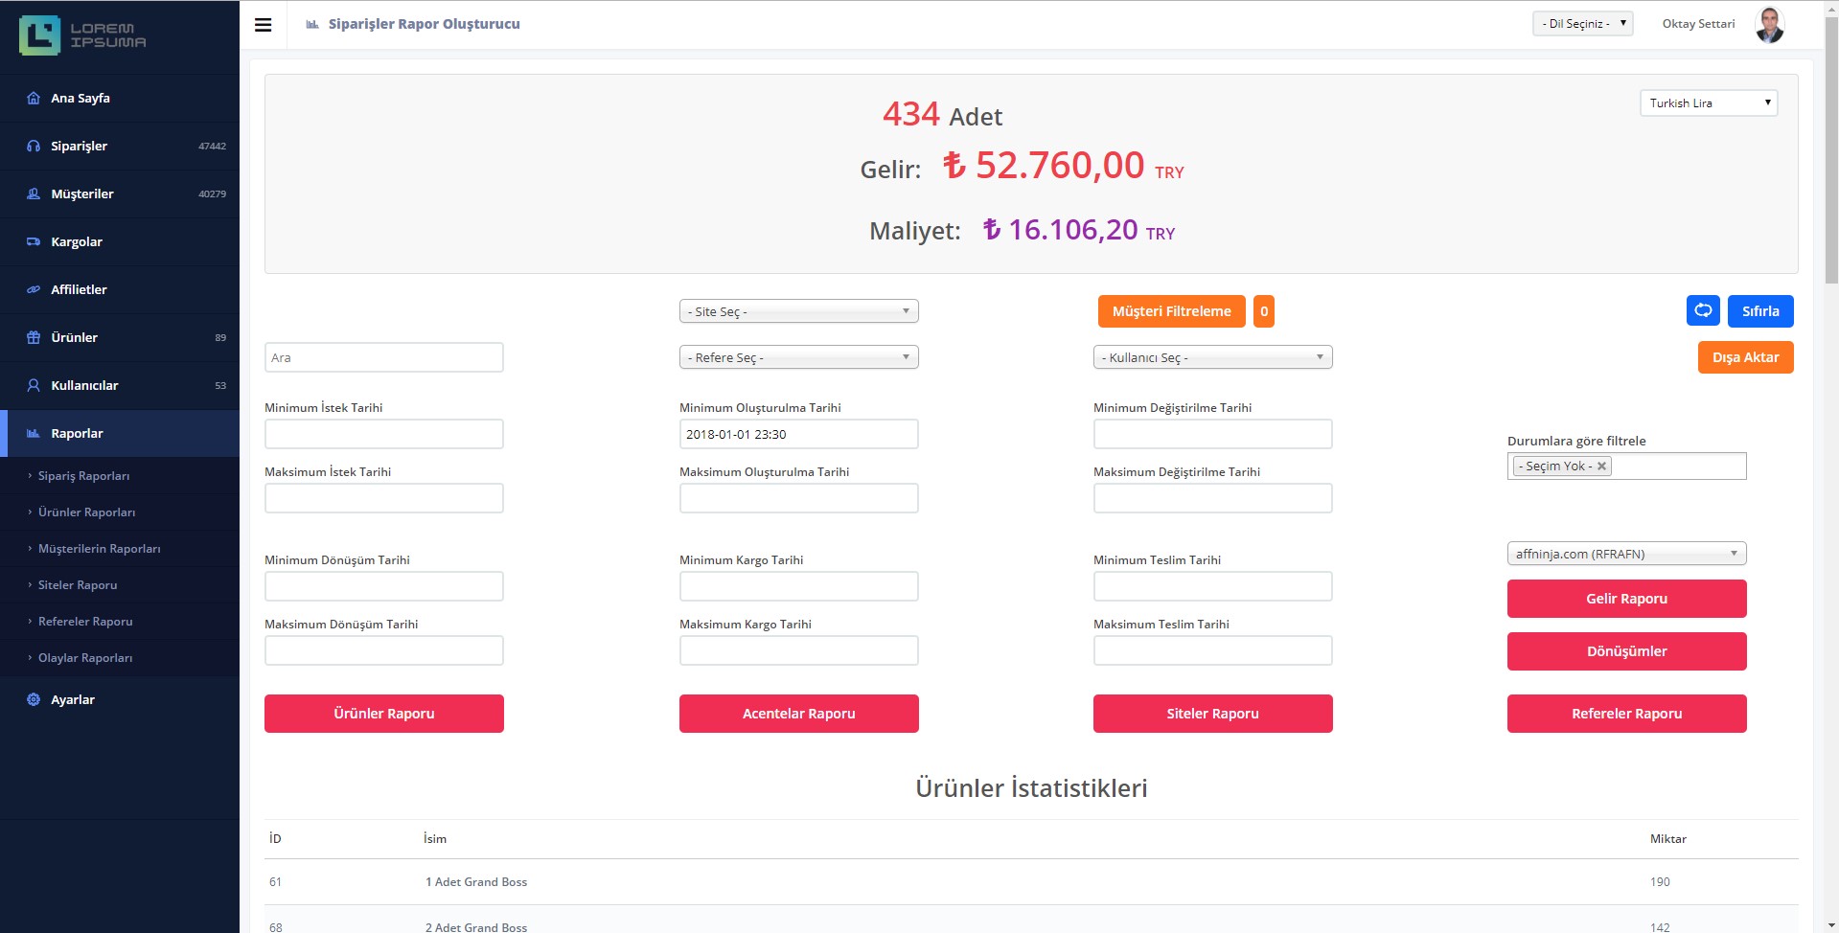Image resolution: width=1839 pixels, height=933 pixels.
Task: Focus the Ara search field
Action: coord(383,357)
